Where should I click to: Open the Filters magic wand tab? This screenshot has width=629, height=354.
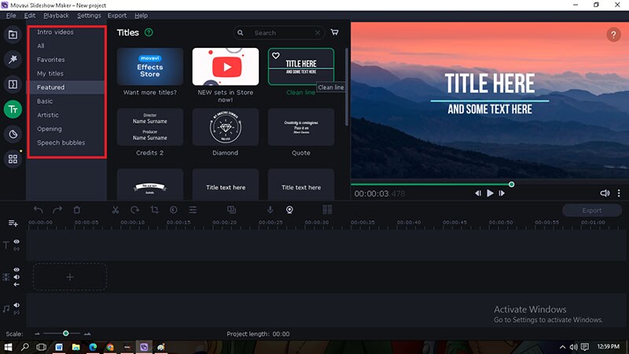(x=13, y=60)
